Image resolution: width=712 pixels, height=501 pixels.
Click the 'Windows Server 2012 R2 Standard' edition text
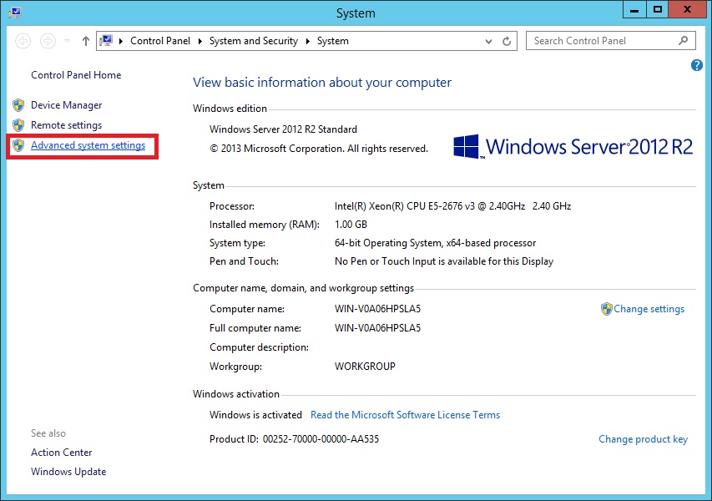(283, 129)
